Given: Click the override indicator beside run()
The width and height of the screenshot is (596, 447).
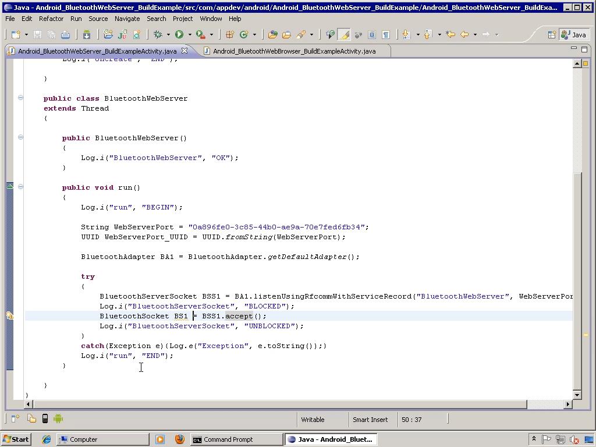Looking at the screenshot, I should point(10,186).
